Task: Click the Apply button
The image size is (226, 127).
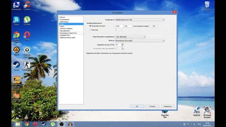Action: (168, 106)
